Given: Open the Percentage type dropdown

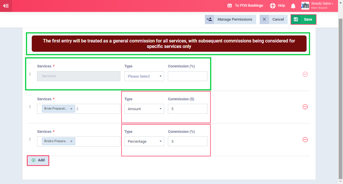Looking at the screenshot, I should [144, 141].
